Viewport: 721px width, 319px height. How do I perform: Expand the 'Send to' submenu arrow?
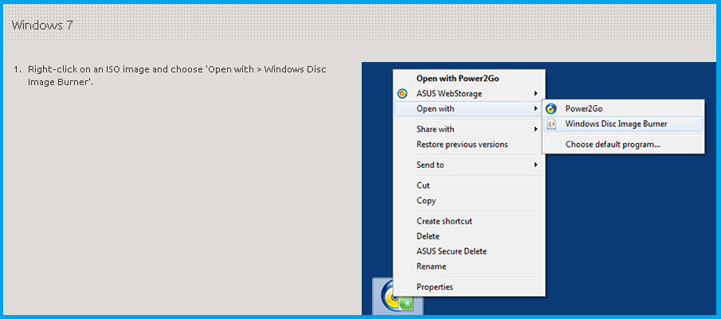pyautogui.click(x=535, y=165)
